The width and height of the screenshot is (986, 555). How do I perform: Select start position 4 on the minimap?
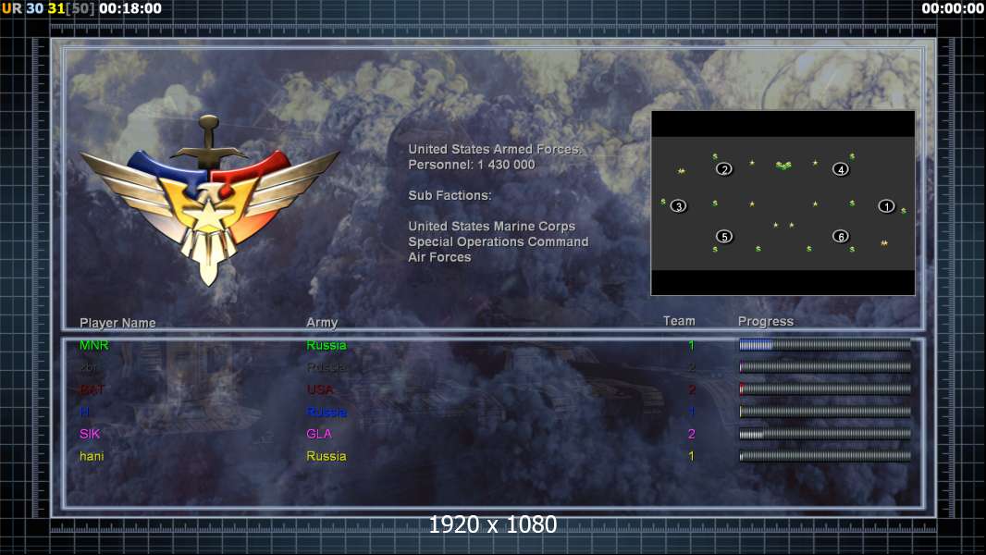(x=841, y=169)
